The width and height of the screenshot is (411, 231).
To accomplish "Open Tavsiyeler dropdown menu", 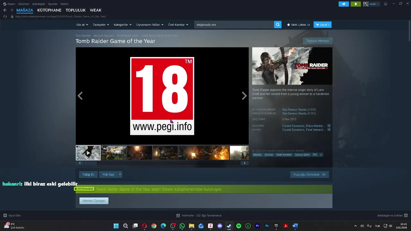I will (101, 25).
